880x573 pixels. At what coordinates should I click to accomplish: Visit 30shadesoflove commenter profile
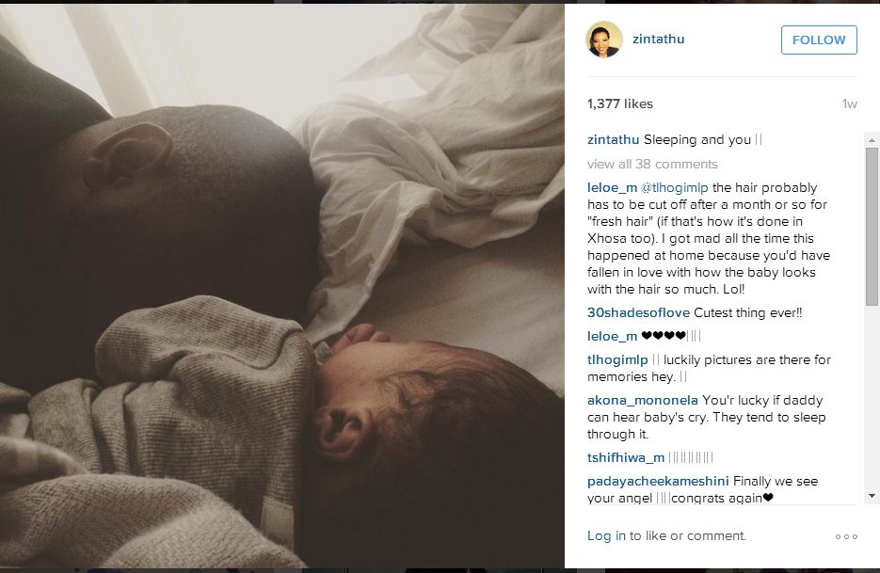tap(639, 312)
